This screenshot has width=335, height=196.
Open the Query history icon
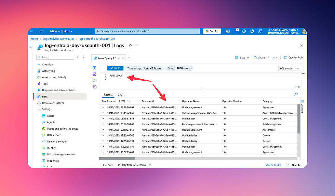click(95, 86)
